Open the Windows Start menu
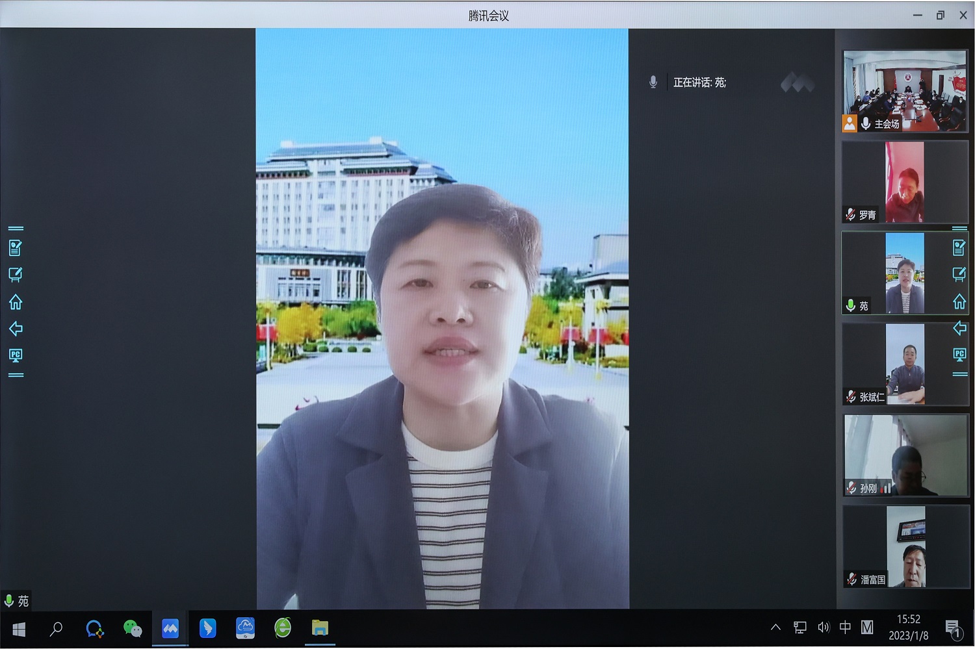The image size is (975, 649). [x=19, y=629]
